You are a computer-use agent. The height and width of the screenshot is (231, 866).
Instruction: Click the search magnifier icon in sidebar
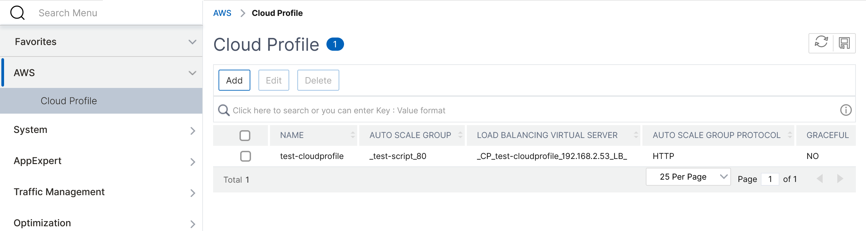click(17, 13)
